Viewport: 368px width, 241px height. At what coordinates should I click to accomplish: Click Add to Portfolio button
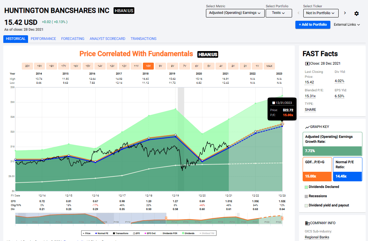tap(313, 25)
